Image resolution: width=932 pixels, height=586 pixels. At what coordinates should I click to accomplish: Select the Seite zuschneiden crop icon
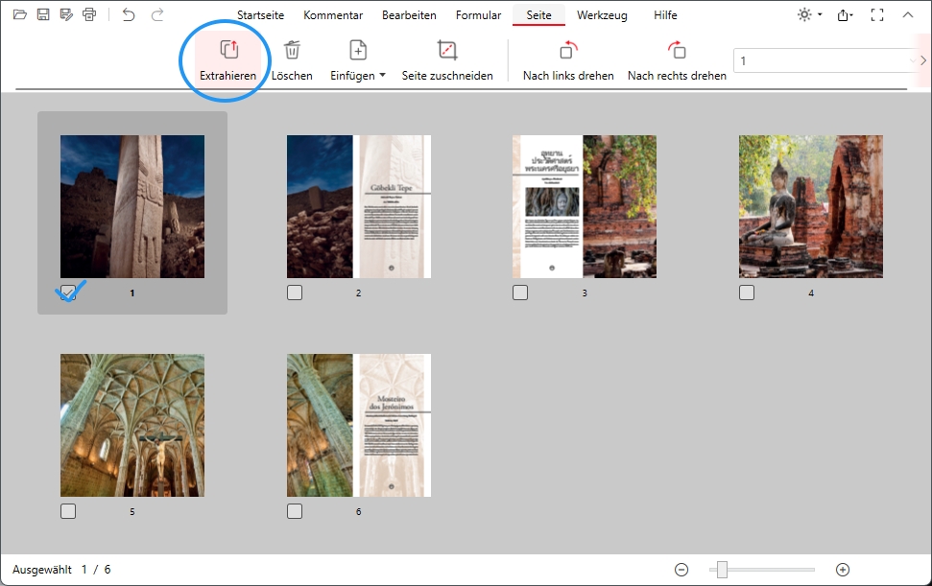point(447,50)
